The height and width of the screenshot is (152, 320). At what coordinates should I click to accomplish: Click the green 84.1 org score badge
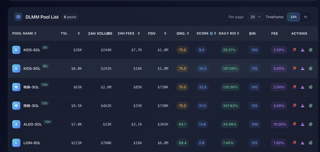click(x=182, y=124)
